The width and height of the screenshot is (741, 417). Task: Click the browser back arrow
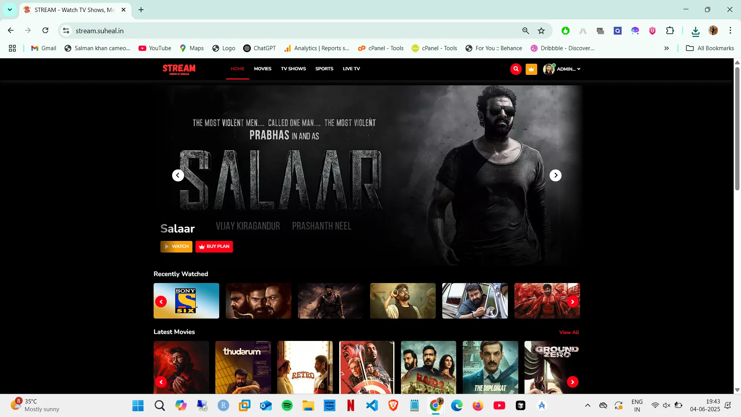pyautogui.click(x=11, y=31)
